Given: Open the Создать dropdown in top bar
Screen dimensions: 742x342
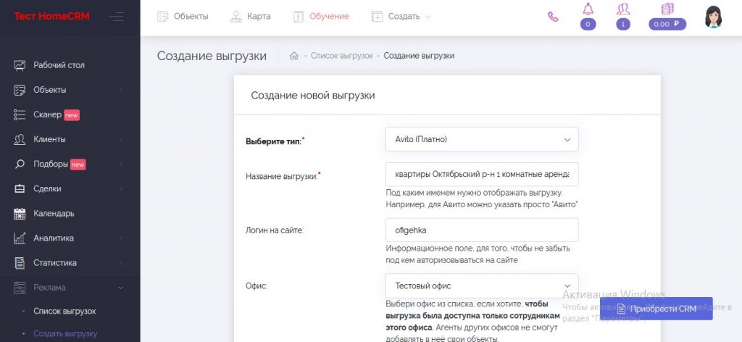Looking at the screenshot, I should pyautogui.click(x=401, y=17).
